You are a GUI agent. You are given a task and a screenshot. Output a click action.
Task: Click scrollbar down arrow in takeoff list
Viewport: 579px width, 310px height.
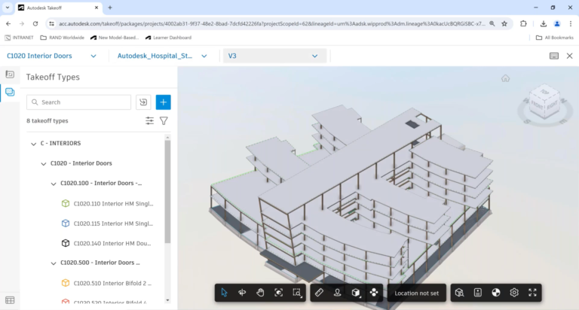[167, 300]
